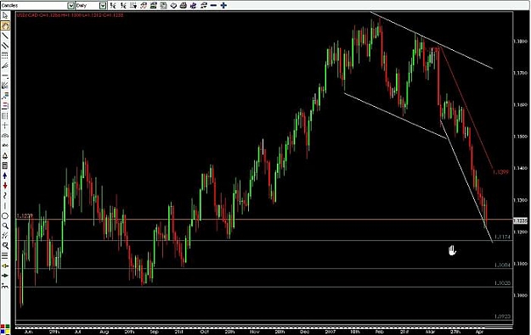Select the vertical line tool
The height and width of the screenshot is (335, 531).
(5, 205)
